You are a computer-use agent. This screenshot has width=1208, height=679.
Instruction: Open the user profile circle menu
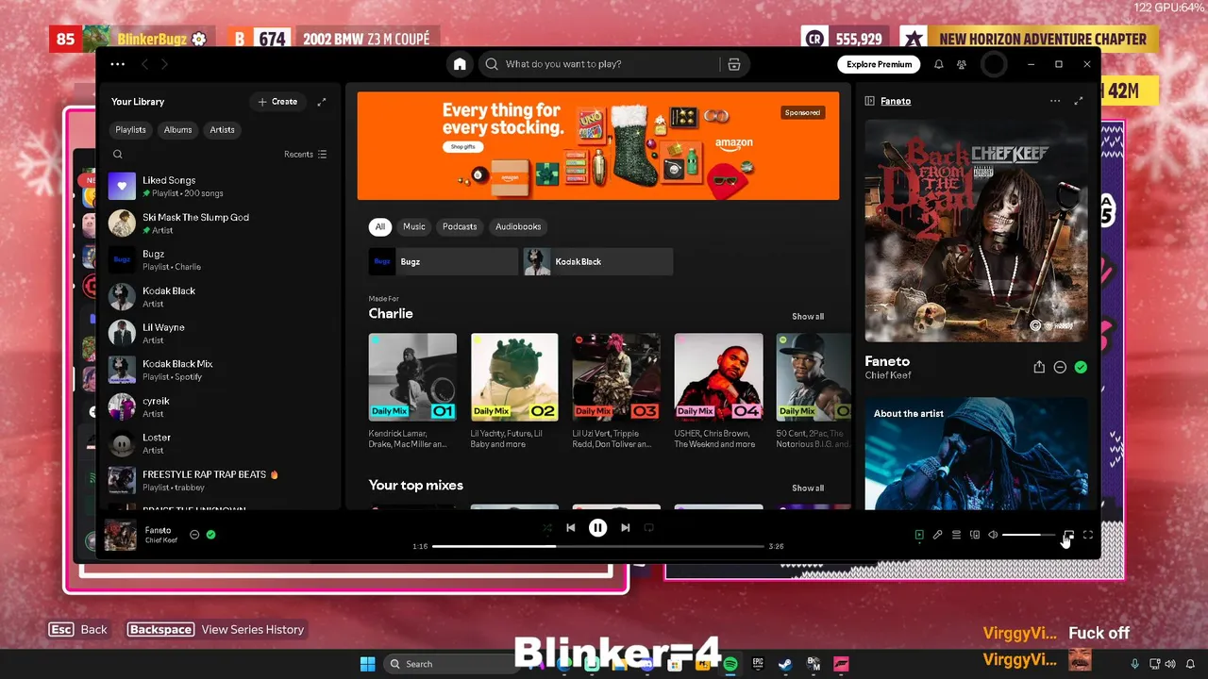(994, 64)
